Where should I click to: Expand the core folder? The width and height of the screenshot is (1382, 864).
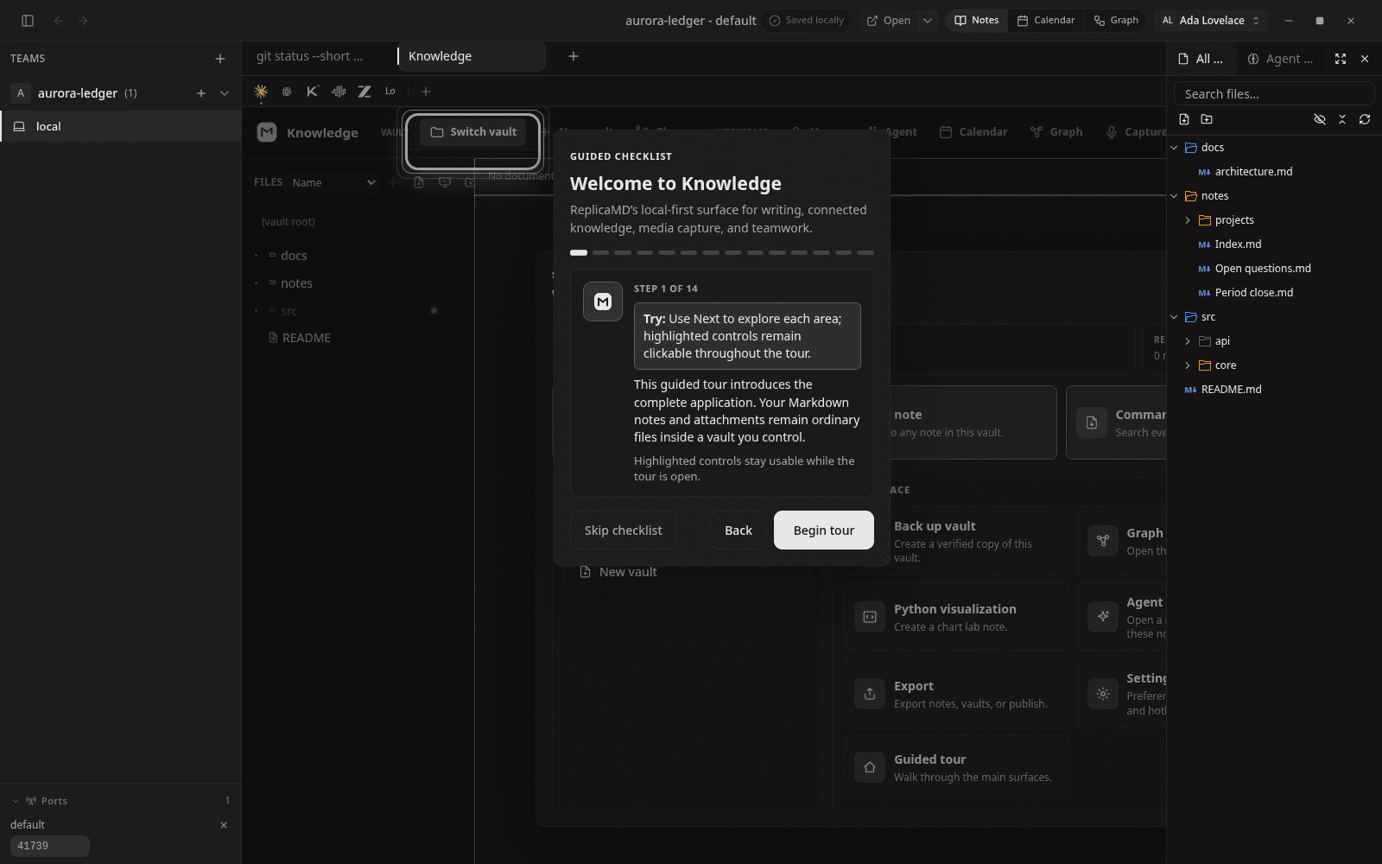click(1188, 365)
